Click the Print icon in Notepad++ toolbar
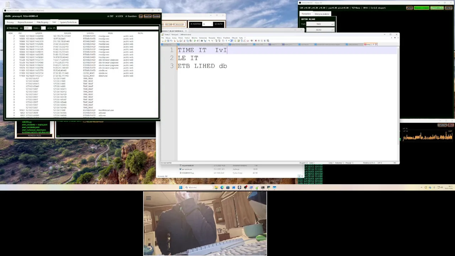This screenshot has width=455, height=256. click(x=181, y=41)
